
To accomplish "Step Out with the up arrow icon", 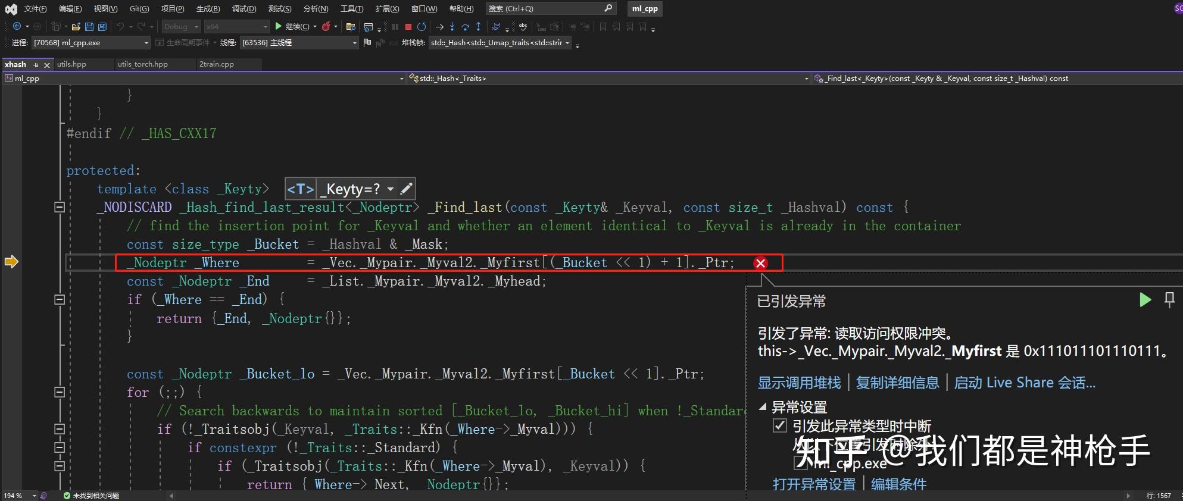I will click(x=478, y=26).
